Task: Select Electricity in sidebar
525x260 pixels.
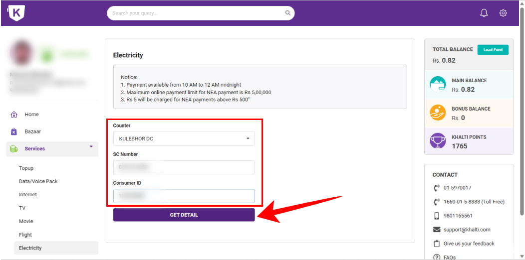Action: click(56, 248)
